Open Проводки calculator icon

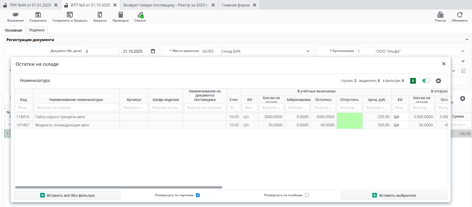pyautogui.click(x=121, y=15)
